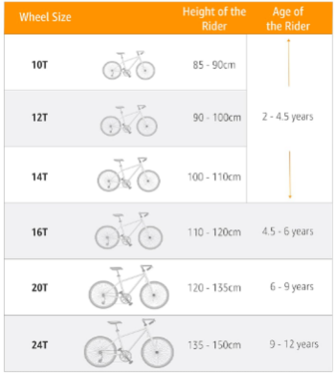Click the 6 - 9 years age text
Screen dimensions: 335x373
pyautogui.click(x=292, y=286)
